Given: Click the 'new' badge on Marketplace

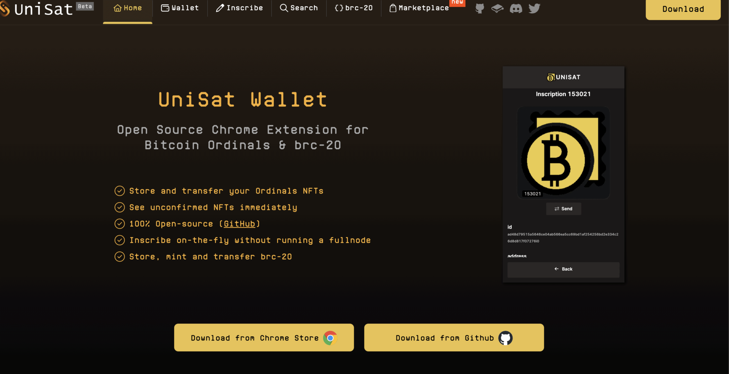Looking at the screenshot, I should (457, 2).
